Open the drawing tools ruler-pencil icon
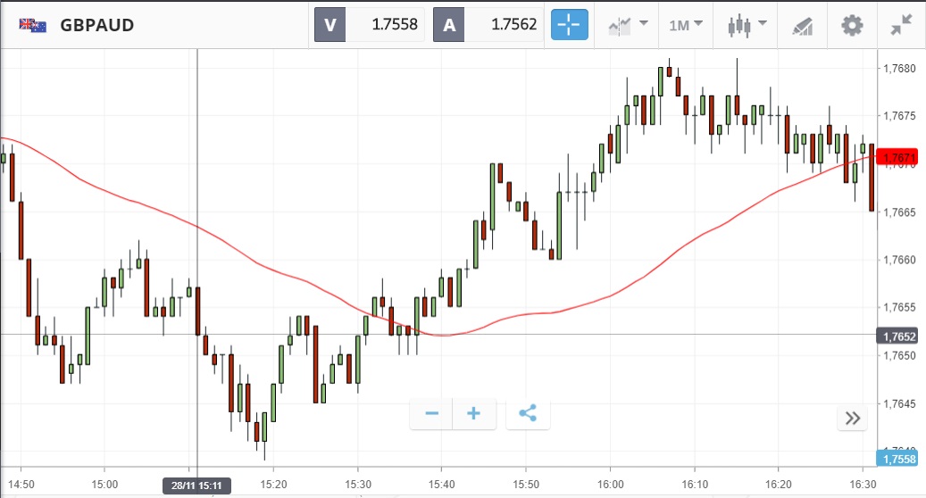 pyautogui.click(x=802, y=25)
